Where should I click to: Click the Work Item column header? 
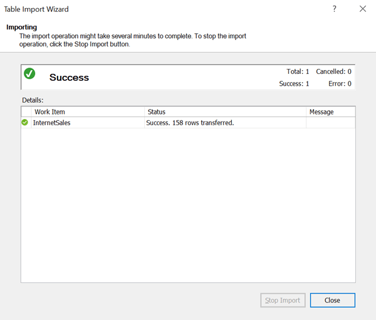(88, 111)
